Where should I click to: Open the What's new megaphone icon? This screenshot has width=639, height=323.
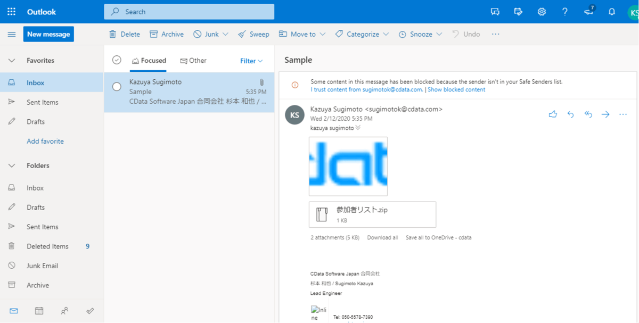pyautogui.click(x=588, y=12)
